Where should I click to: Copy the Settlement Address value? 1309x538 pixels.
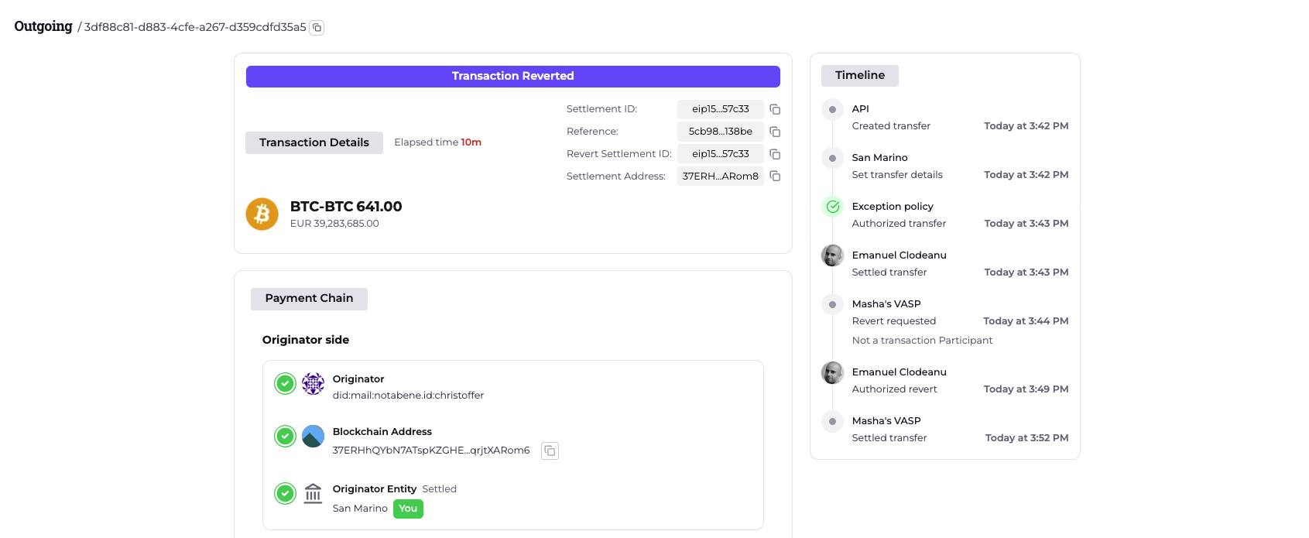[775, 176]
